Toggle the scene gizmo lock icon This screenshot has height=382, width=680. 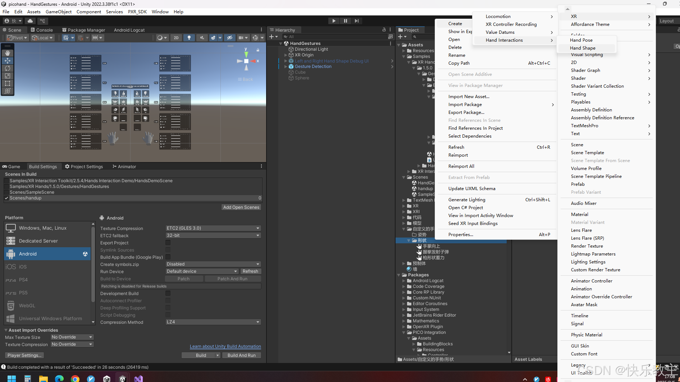tap(258, 50)
